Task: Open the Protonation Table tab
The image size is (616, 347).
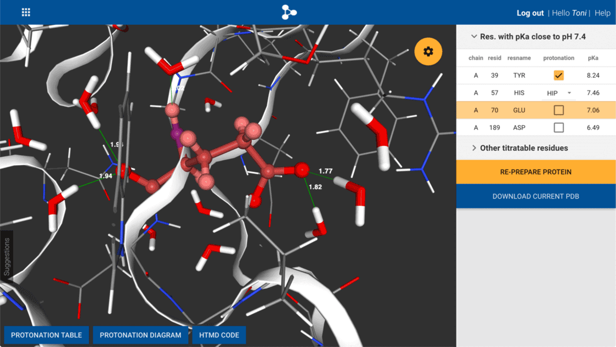Action: (x=47, y=335)
